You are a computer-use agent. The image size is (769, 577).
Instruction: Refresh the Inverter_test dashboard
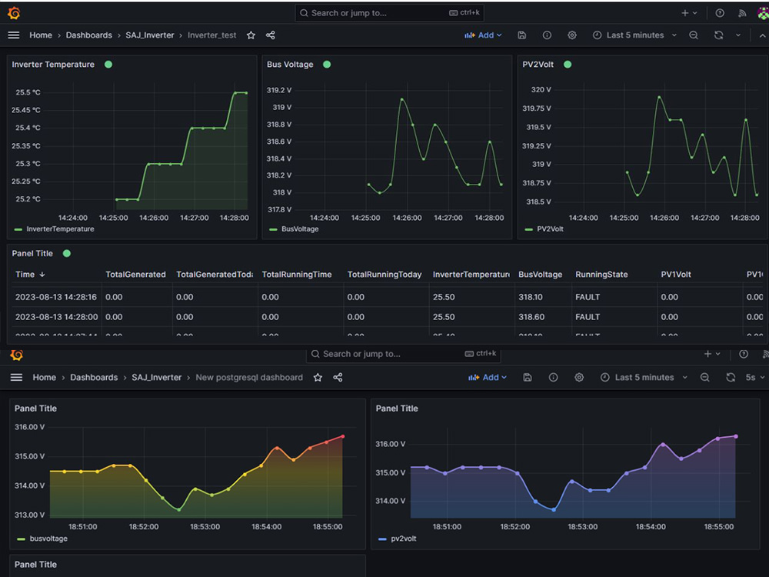718,35
